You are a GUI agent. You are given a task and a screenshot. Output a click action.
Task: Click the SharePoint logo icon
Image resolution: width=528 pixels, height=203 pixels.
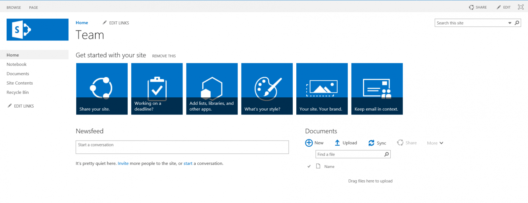(38, 30)
